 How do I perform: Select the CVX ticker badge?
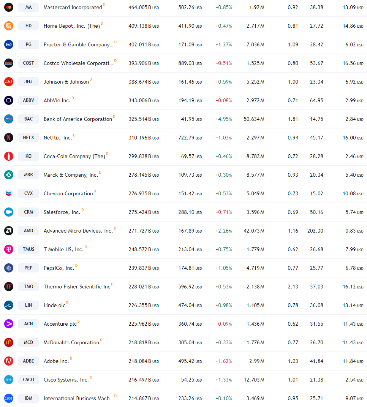click(x=28, y=193)
